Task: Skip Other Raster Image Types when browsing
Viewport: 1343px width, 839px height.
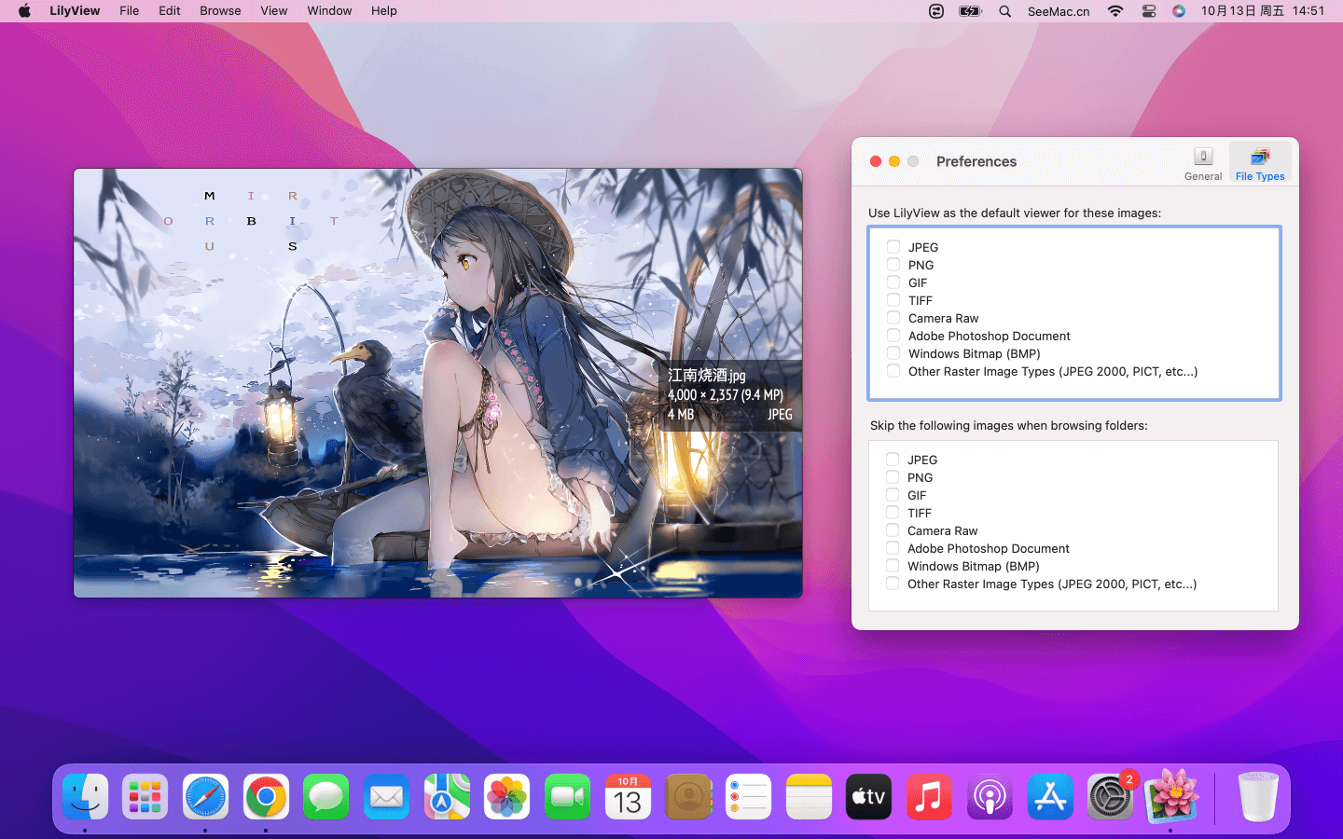Action: (893, 584)
